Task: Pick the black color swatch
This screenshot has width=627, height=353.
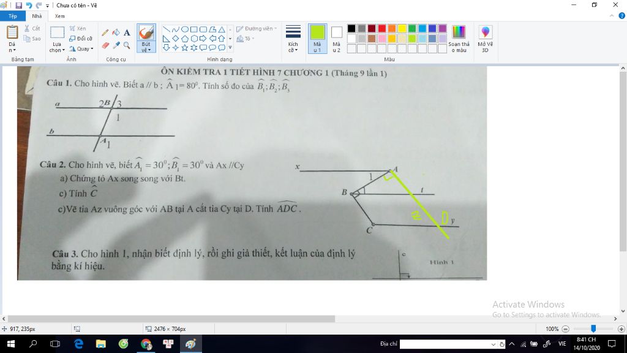Action: [x=351, y=28]
